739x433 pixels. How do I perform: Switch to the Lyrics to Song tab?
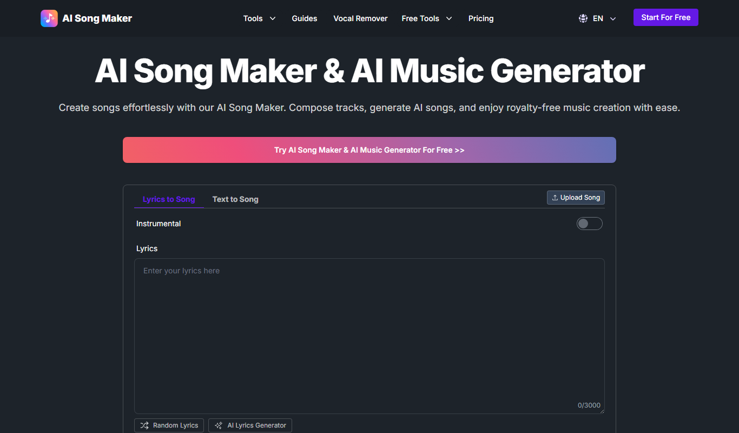pos(169,199)
